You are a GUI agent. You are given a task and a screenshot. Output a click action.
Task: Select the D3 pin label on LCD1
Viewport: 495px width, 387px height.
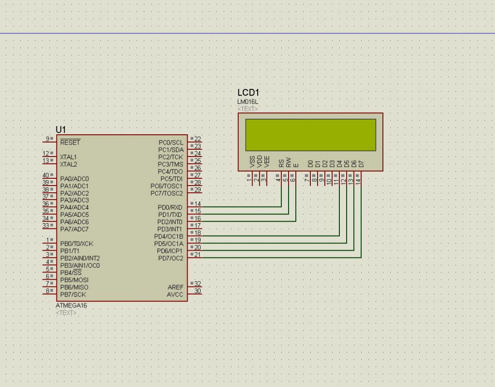coord(332,164)
